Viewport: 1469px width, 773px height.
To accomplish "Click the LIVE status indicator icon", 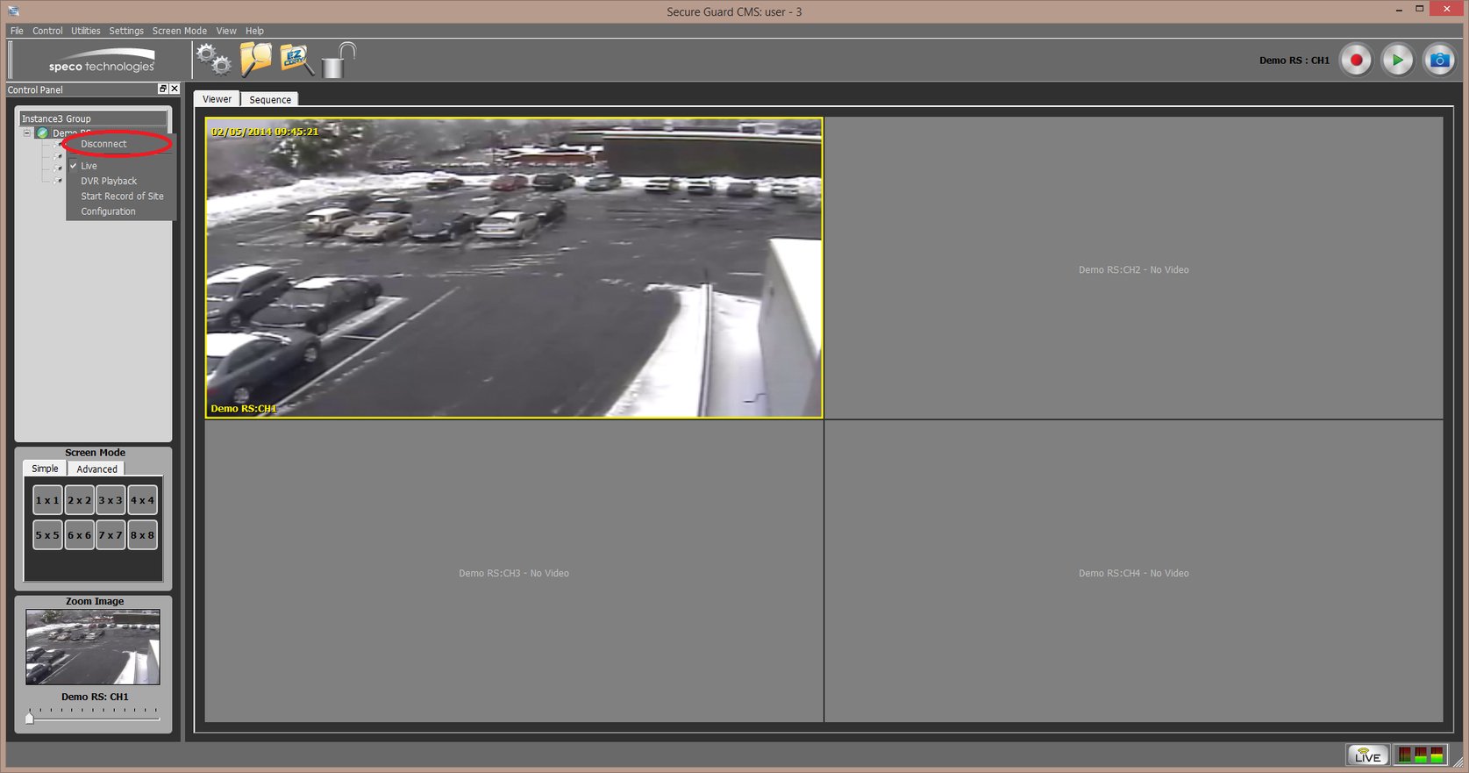I will pos(1367,755).
